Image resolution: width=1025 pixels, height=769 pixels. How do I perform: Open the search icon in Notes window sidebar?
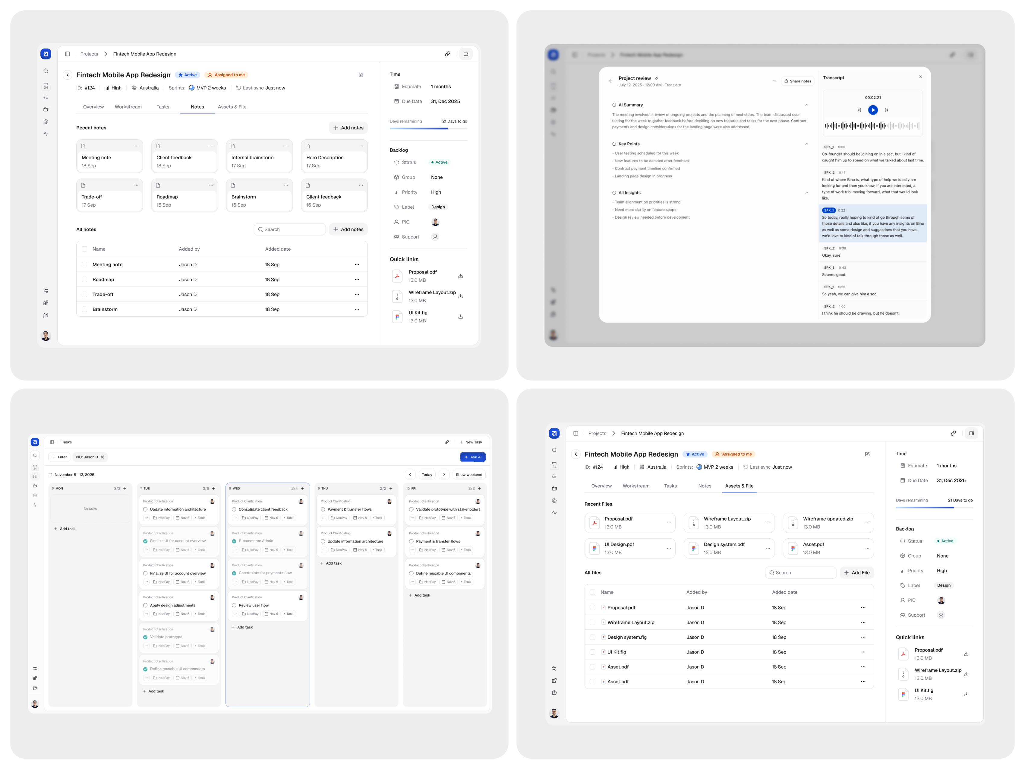tap(46, 71)
